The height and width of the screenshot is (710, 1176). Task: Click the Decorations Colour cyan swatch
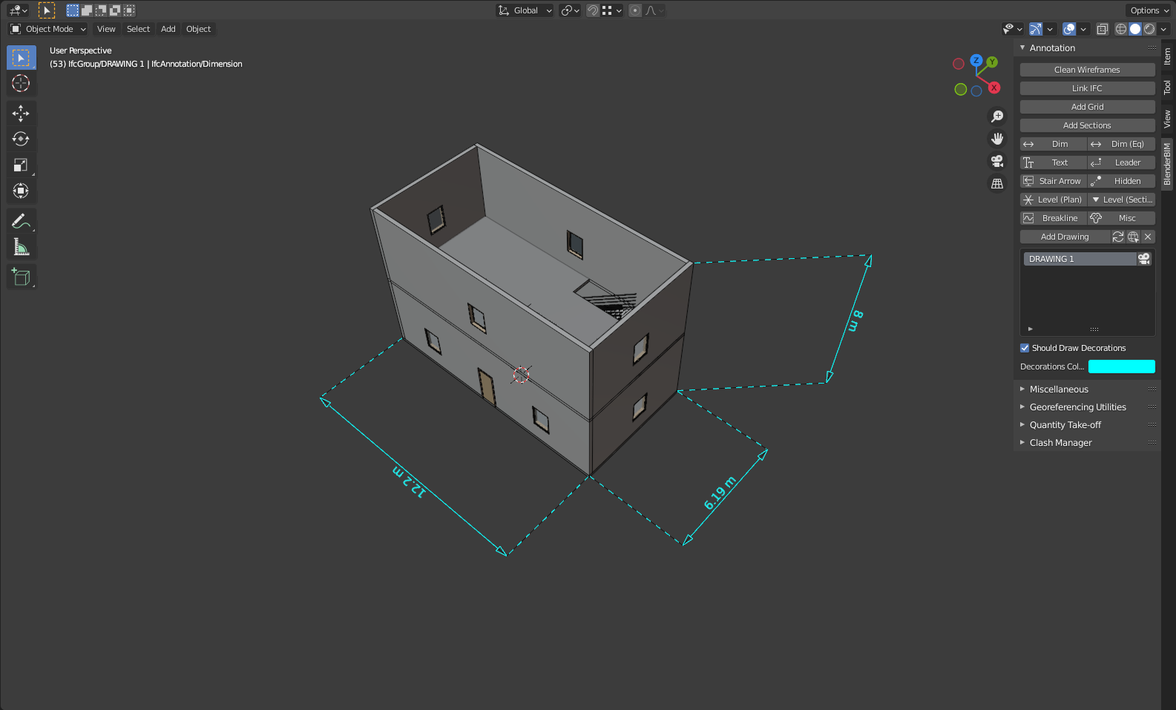(1121, 366)
